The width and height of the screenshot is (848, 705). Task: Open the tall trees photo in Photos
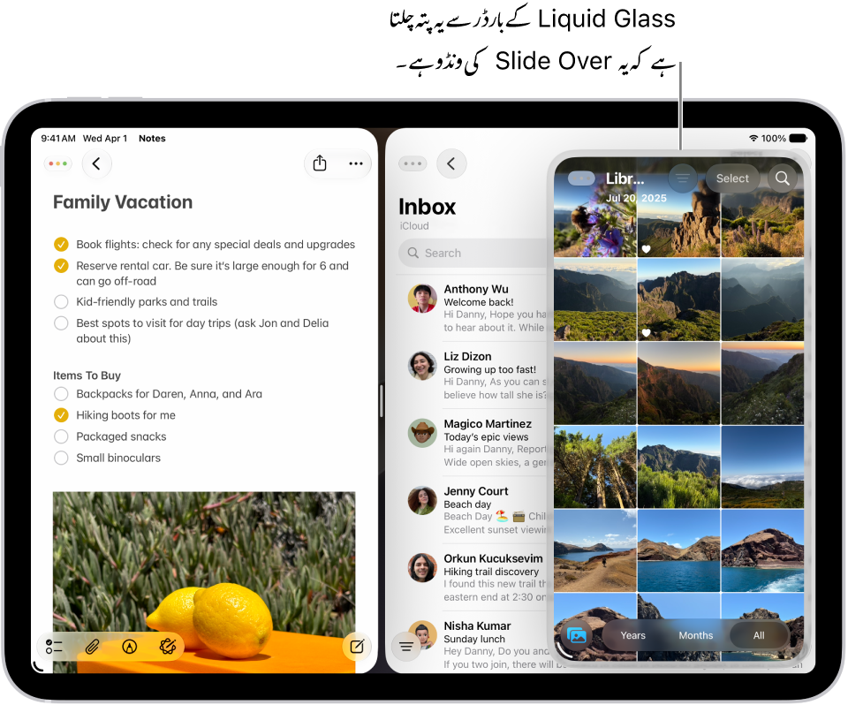pos(594,467)
